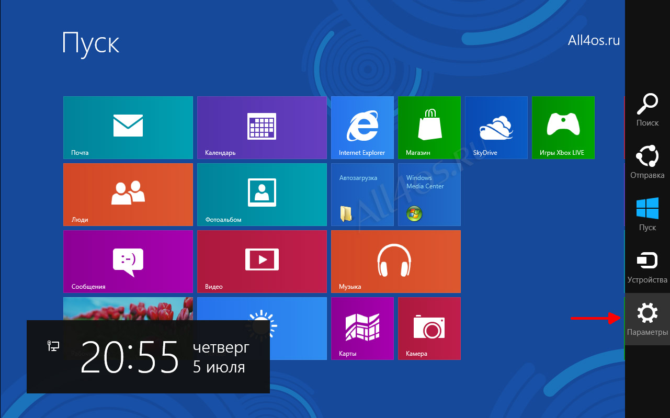Open the Видео video tile
The image size is (670, 418).
262,262
